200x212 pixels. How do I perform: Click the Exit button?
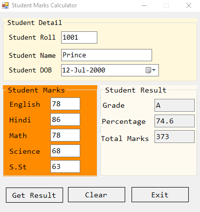(160, 195)
